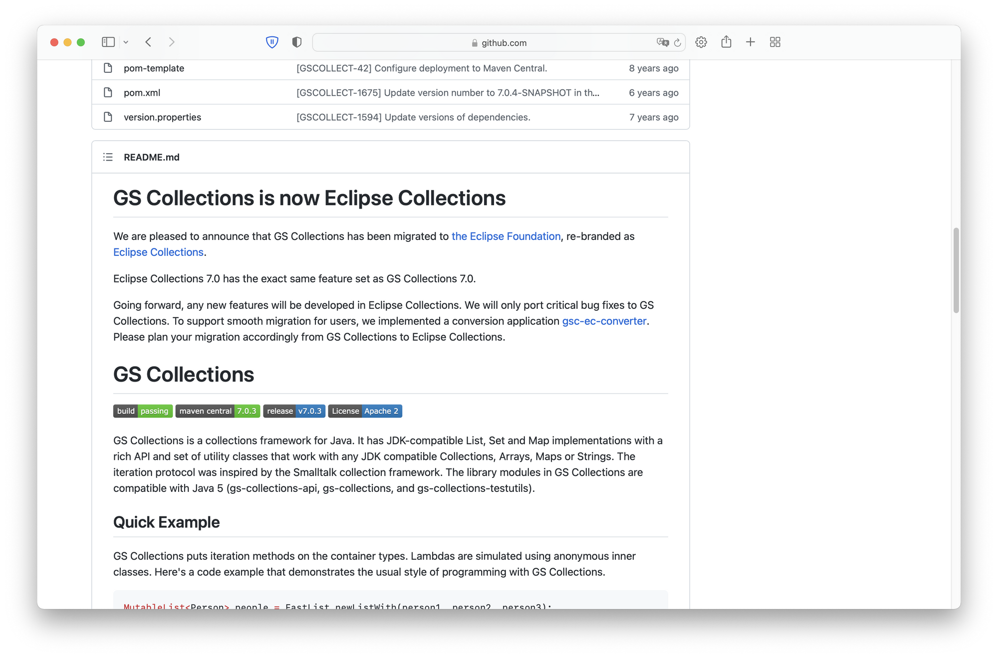Open commit GSCOLLECT-1594 Update versions of dependencies

(413, 117)
